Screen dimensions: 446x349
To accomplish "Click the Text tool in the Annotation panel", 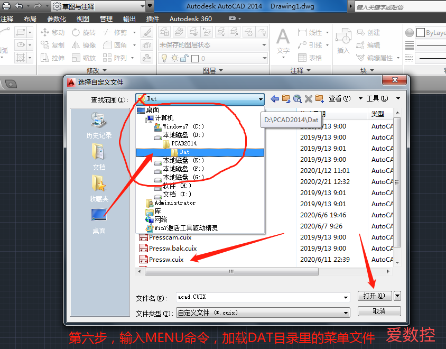I will (283, 41).
